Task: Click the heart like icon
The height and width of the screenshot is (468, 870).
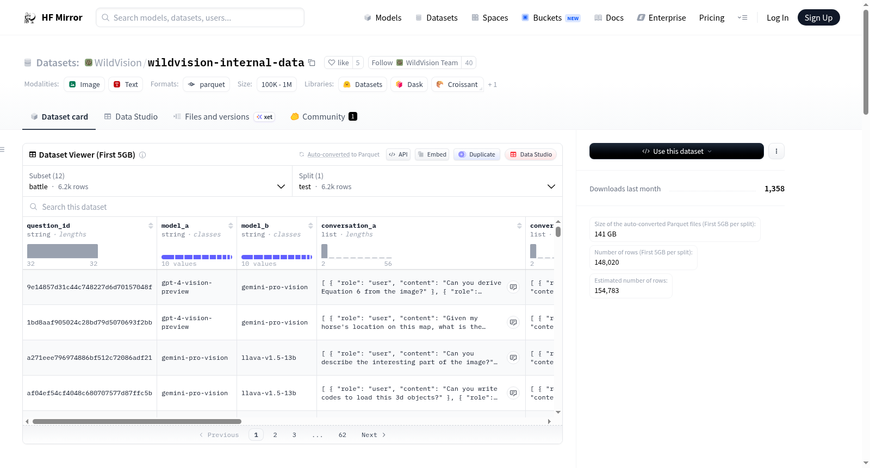Action: coord(332,63)
